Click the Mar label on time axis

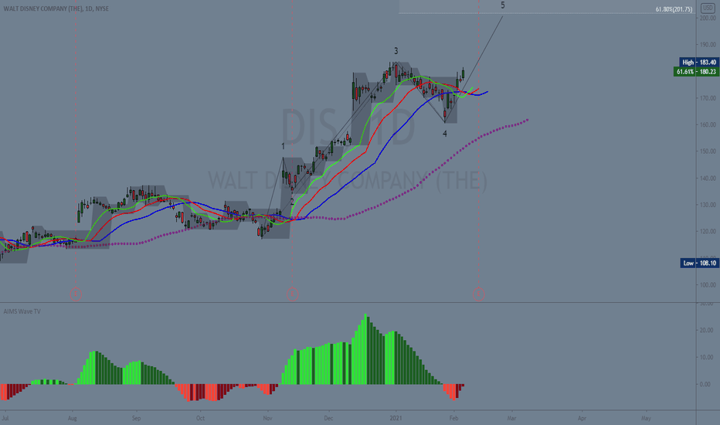click(x=511, y=418)
